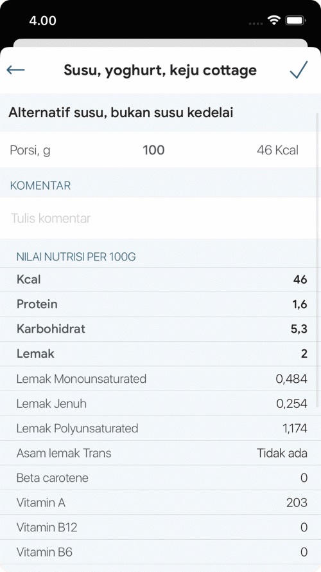Tap the Lemak Jenuh row
The height and width of the screenshot is (572, 321).
(160, 403)
